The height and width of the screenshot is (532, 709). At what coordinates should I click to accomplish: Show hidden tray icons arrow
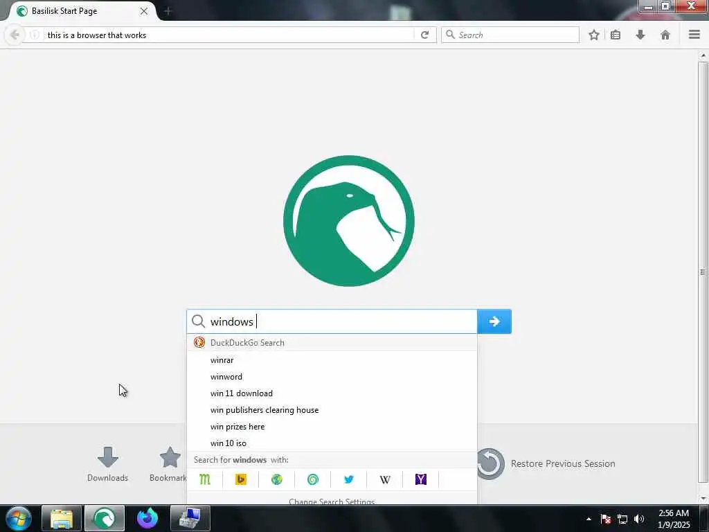[589, 519]
